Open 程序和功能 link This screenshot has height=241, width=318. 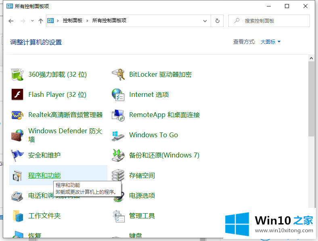(x=44, y=176)
